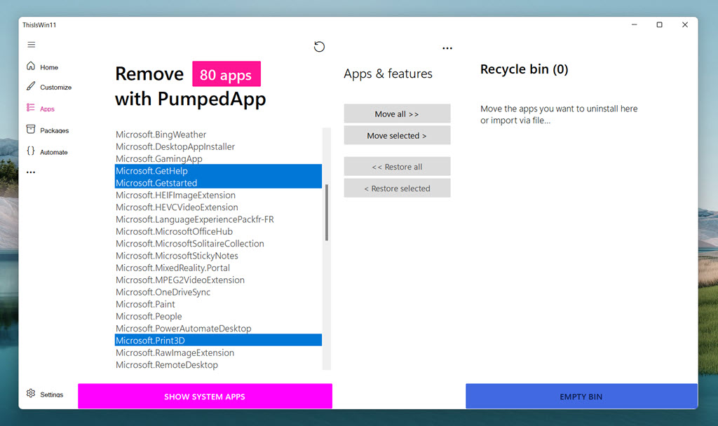Image resolution: width=718 pixels, height=426 pixels.
Task: Click the Customize pencil icon
Action: coord(31,86)
